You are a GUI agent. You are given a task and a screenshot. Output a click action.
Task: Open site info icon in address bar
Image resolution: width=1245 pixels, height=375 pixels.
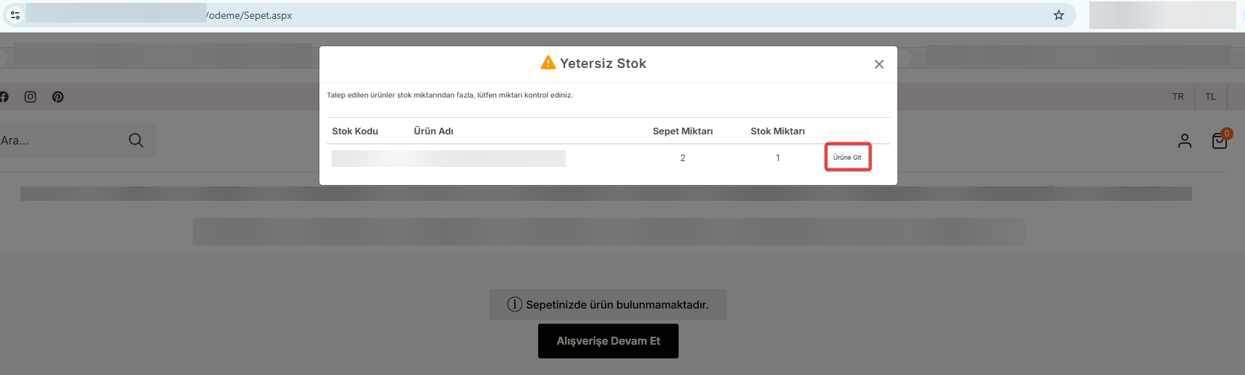[15, 15]
